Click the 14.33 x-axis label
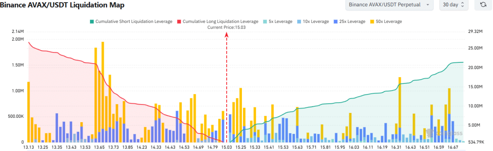Screen dimensions: 493x151 156,148
